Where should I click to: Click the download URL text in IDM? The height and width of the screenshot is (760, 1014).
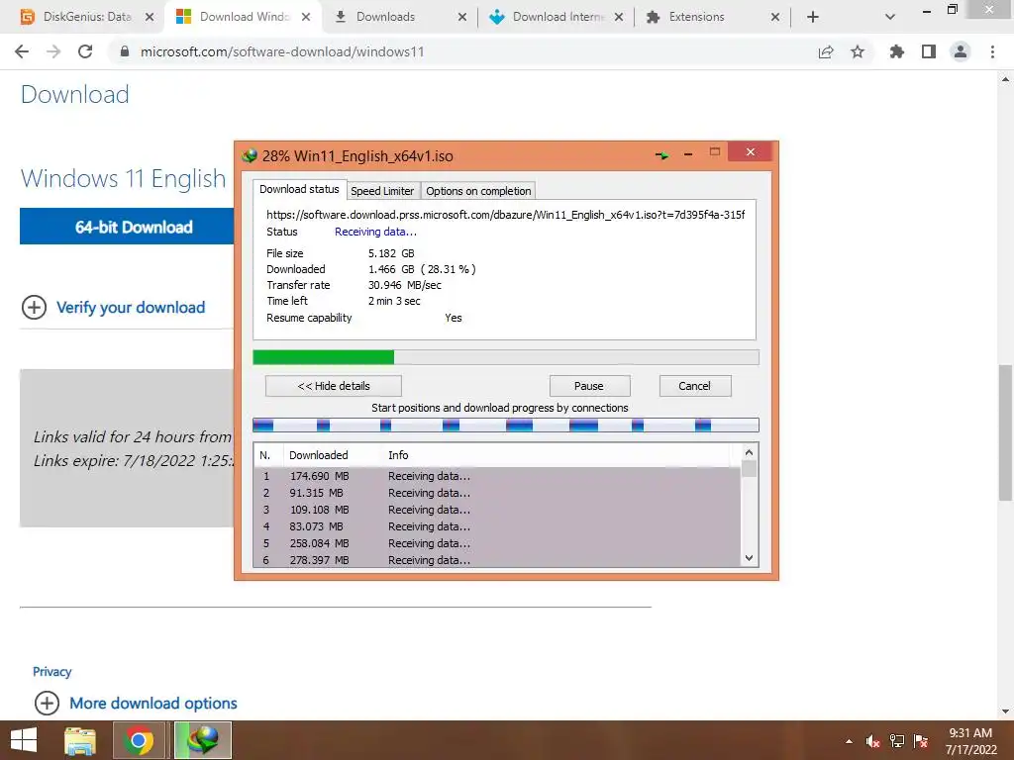pyautogui.click(x=505, y=214)
